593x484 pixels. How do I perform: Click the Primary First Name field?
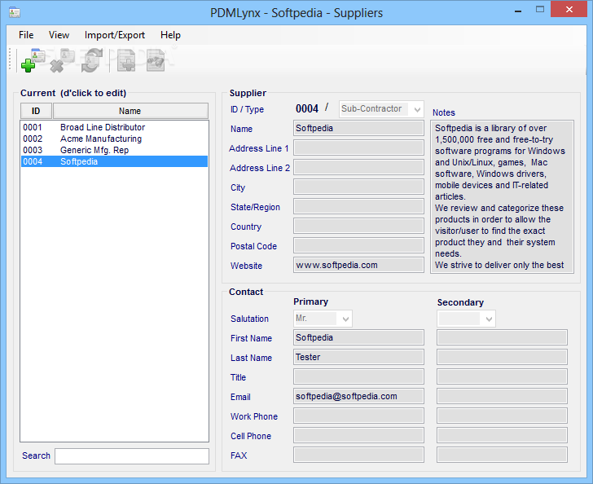pyautogui.click(x=358, y=337)
